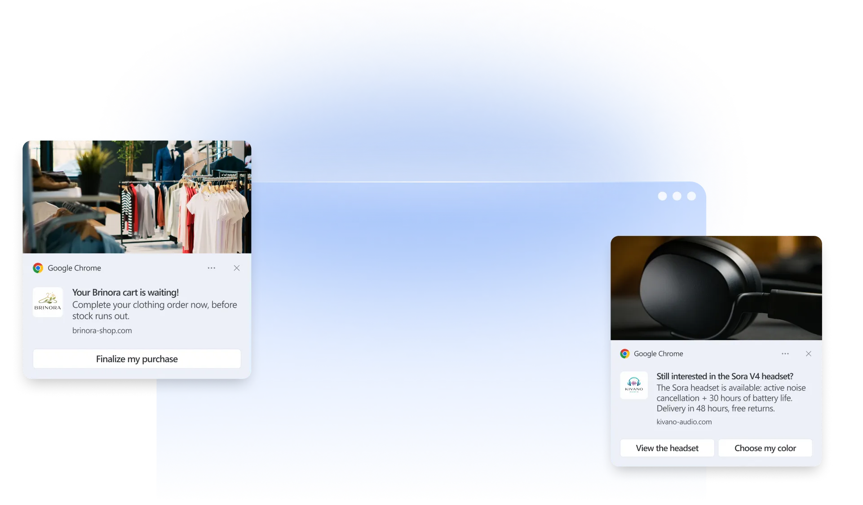Dismiss the Sora V4 headset notification

[x=808, y=354]
